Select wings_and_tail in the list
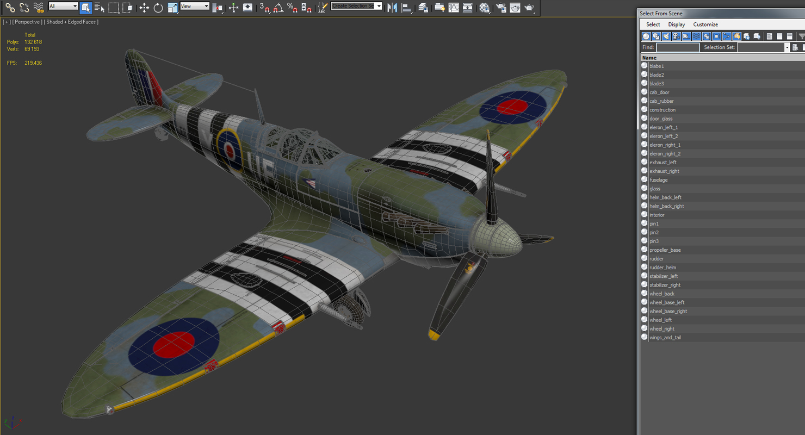The height and width of the screenshot is (435, 805). [x=722, y=338]
